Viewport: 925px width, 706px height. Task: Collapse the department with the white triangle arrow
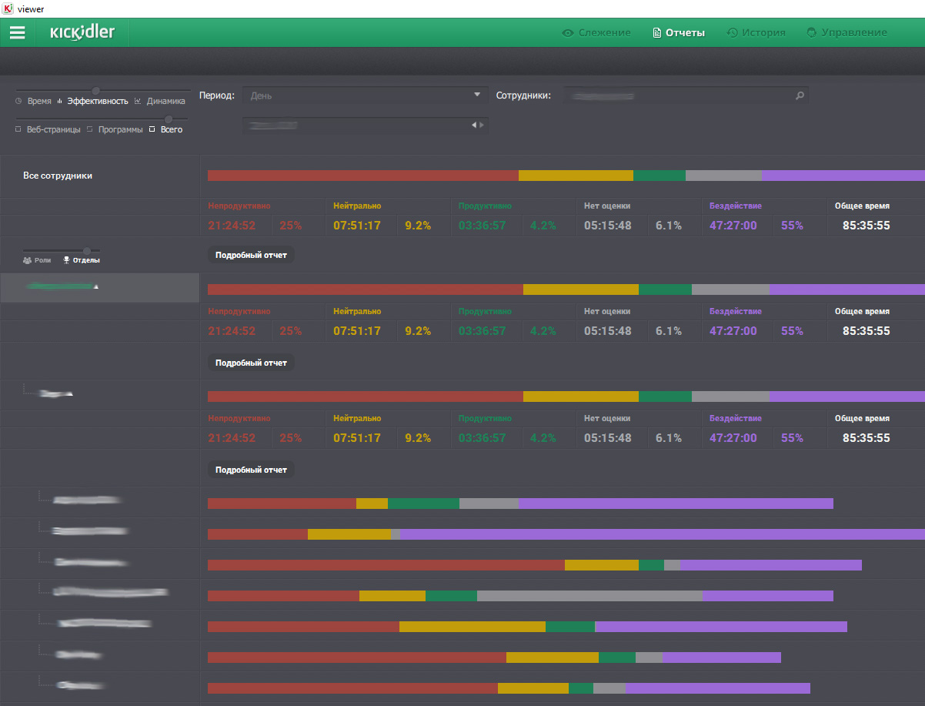coord(96,286)
